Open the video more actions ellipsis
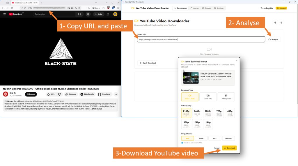The width and height of the screenshot is (298, 166). pos(116,94)
